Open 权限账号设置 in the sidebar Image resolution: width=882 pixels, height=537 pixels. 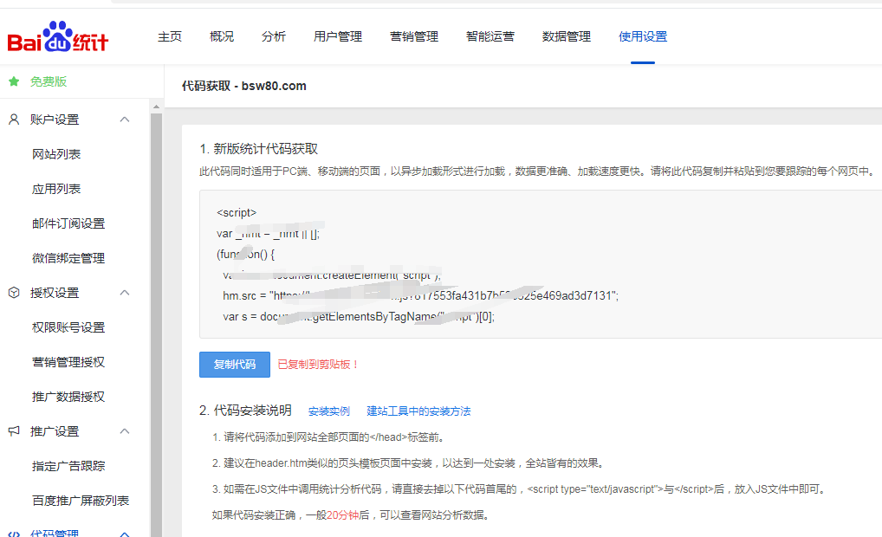(68, 327)
